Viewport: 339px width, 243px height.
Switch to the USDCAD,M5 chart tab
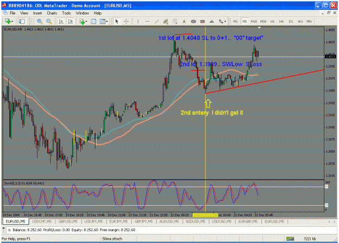coord(222,222)
